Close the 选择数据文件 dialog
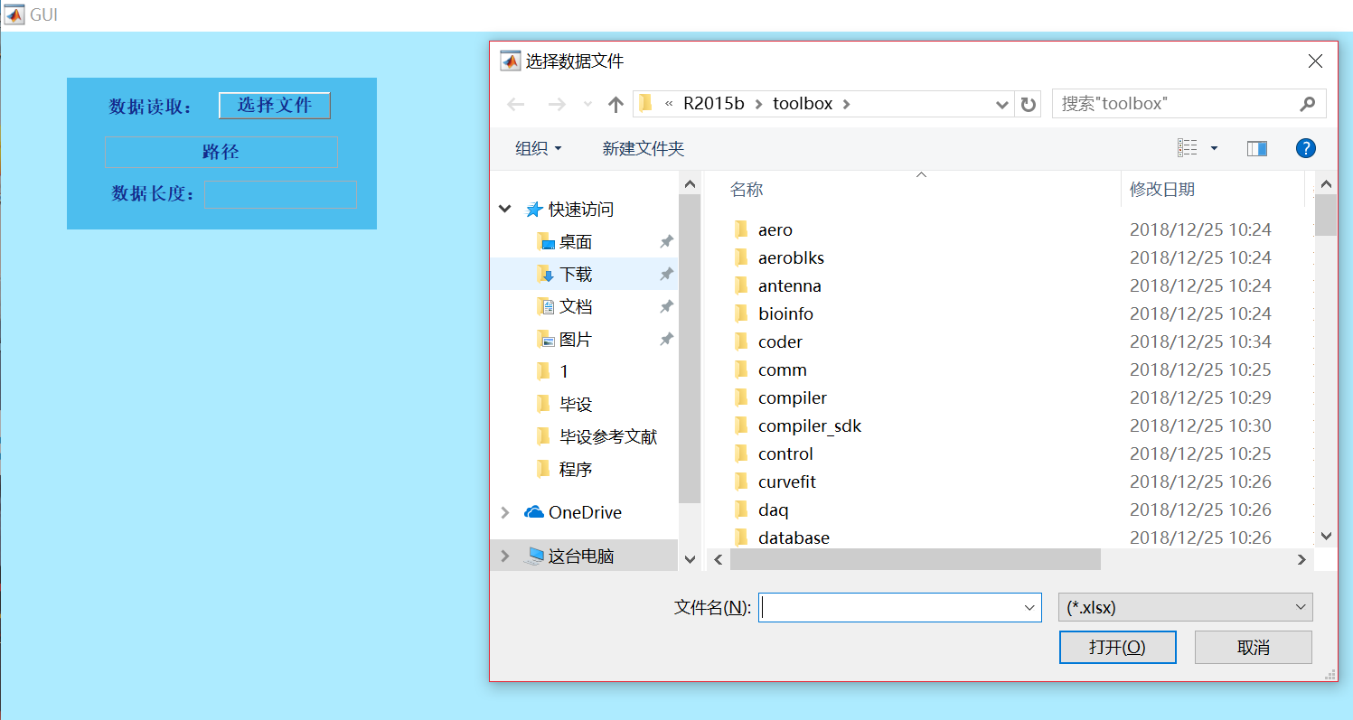Screen dimensions: 1353x720 click(x=1316, y=61)
